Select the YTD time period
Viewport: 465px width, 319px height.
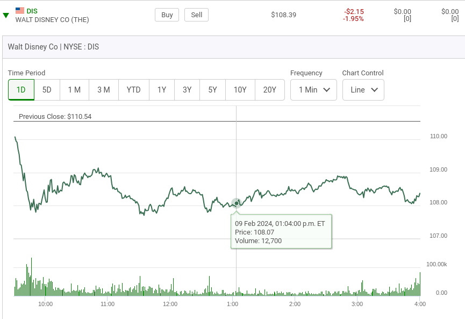coord(134,90)
